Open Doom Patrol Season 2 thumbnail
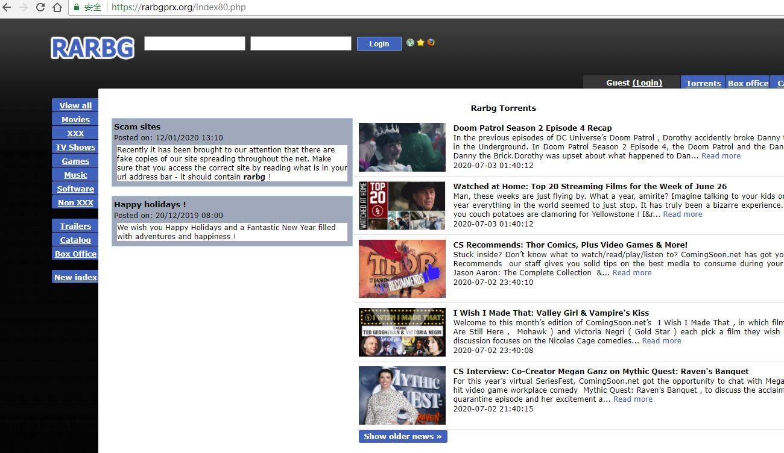Viewport: 784px width, 453px height. [402, 147]
